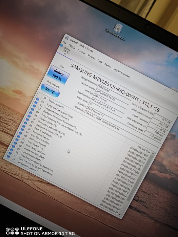Image resolution: width=178 pixels, height=237 pixels.
Task: Click the Wartość Raw column header
Action: pyautogui.click(x=144, y=149)
